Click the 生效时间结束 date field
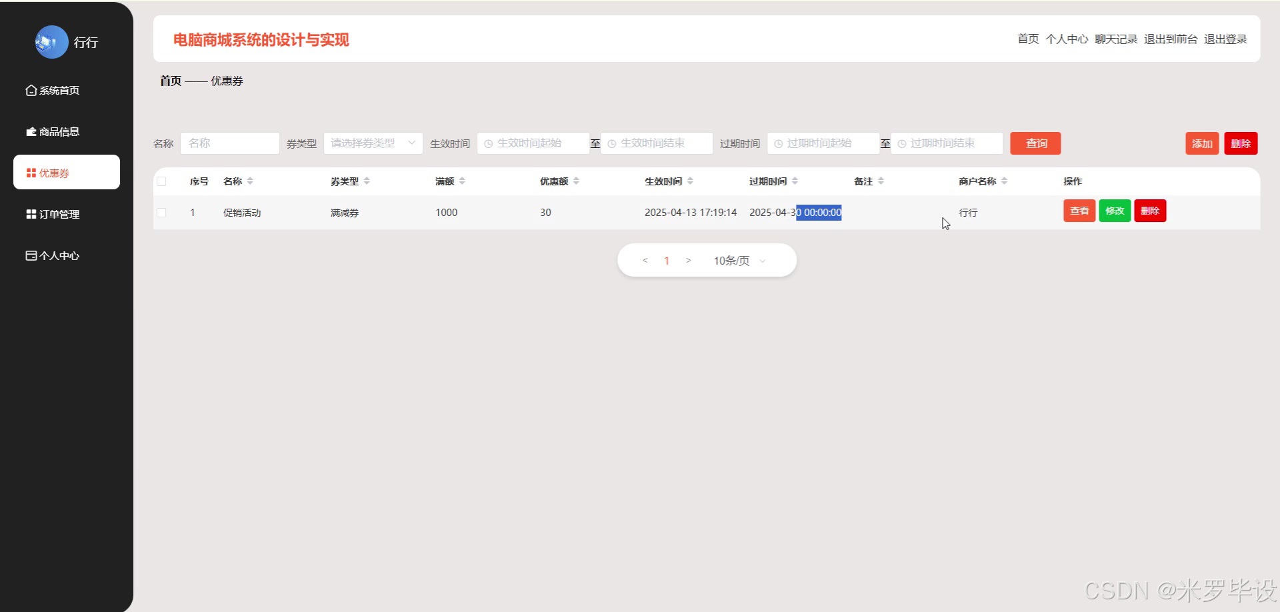 tap(657, 143)
